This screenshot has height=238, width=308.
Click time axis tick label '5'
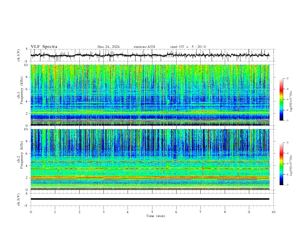pos(152,212)
